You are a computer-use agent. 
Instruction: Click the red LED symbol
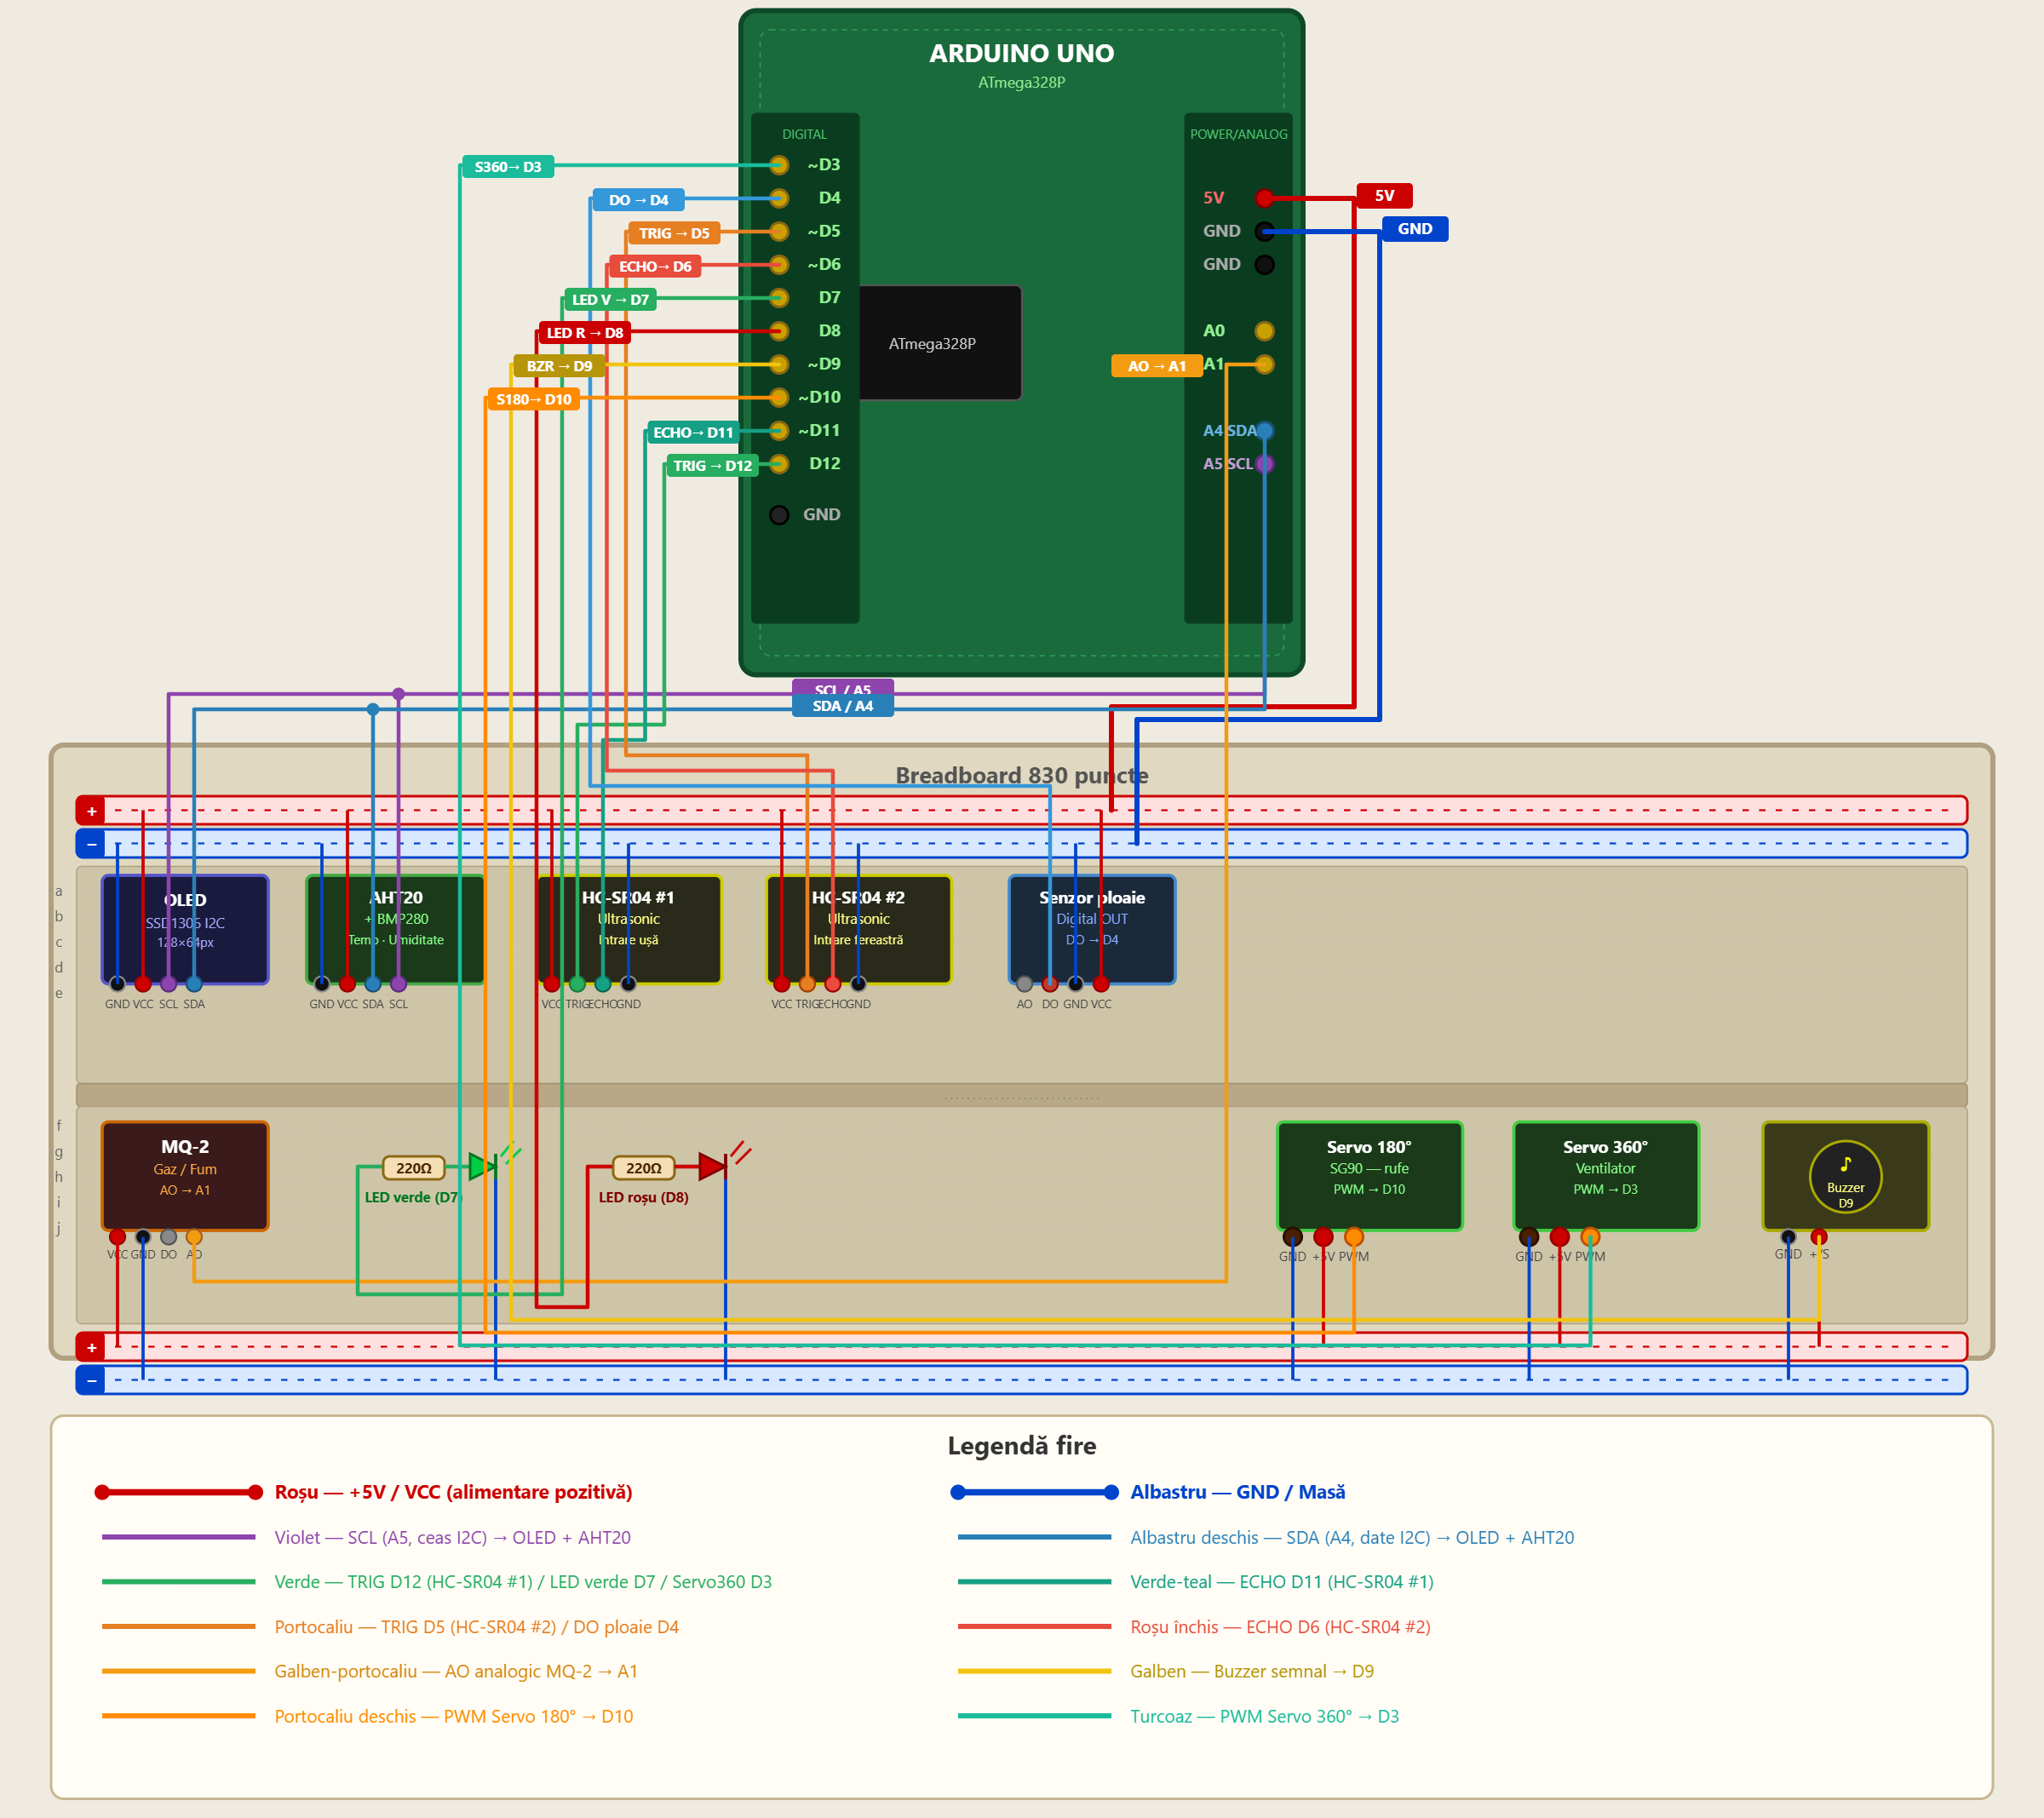pyautogui.click(x=712, y=1166)
